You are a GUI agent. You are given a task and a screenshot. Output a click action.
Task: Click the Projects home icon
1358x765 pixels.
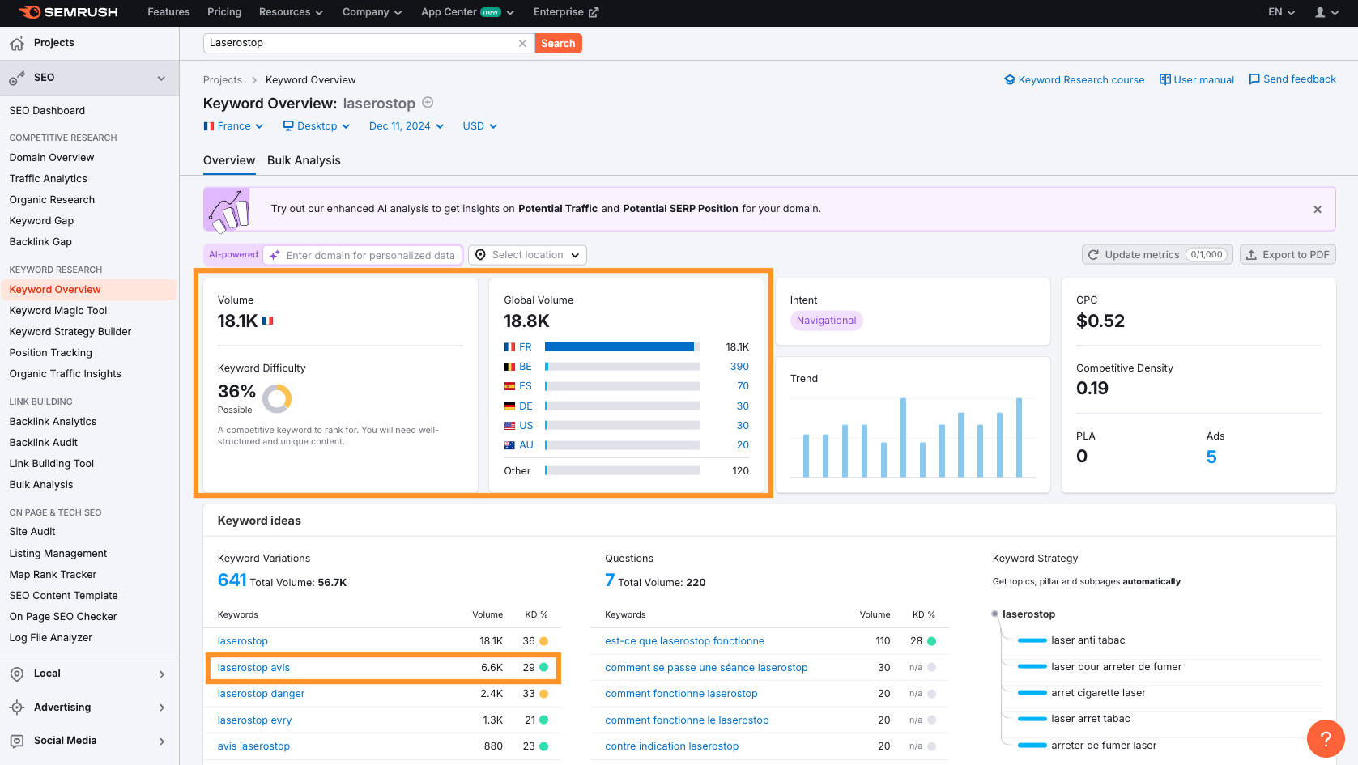17,44
